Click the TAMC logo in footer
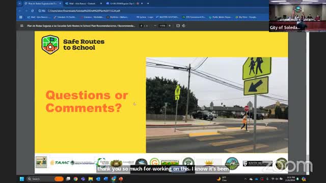This screenshot has width=326, height=183. pos(60,163)
